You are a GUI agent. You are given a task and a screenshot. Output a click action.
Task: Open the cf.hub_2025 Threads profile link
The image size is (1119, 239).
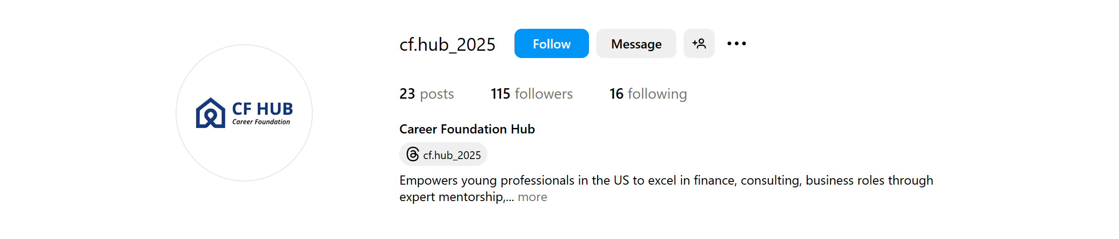451,155
